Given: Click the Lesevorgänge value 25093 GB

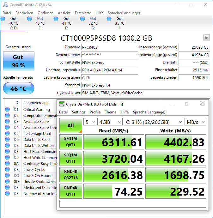Looking at the screenshot, I should [194, 47].
